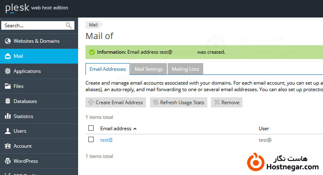Click the Files folder icon

(7, 86)
